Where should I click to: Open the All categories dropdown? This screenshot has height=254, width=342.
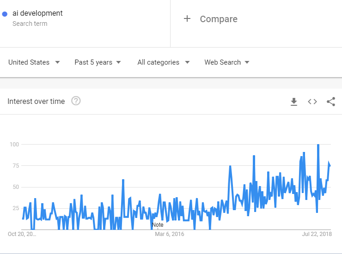pos(164,62)
